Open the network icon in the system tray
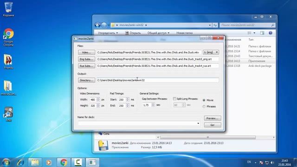 point(267,162)
